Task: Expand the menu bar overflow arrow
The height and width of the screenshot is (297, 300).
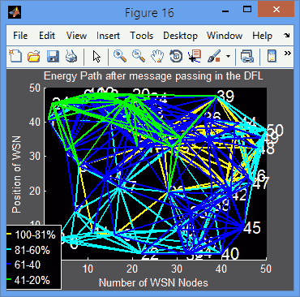Action: point(287,36)
